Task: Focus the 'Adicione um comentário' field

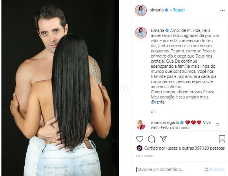Action: pyautogui.click(x=169, y=169)
